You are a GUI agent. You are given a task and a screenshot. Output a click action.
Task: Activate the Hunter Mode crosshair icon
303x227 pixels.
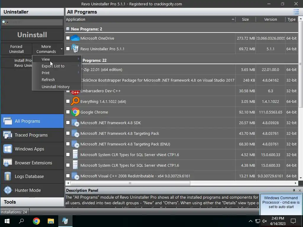pyautogui.click(x=8, y=190)
